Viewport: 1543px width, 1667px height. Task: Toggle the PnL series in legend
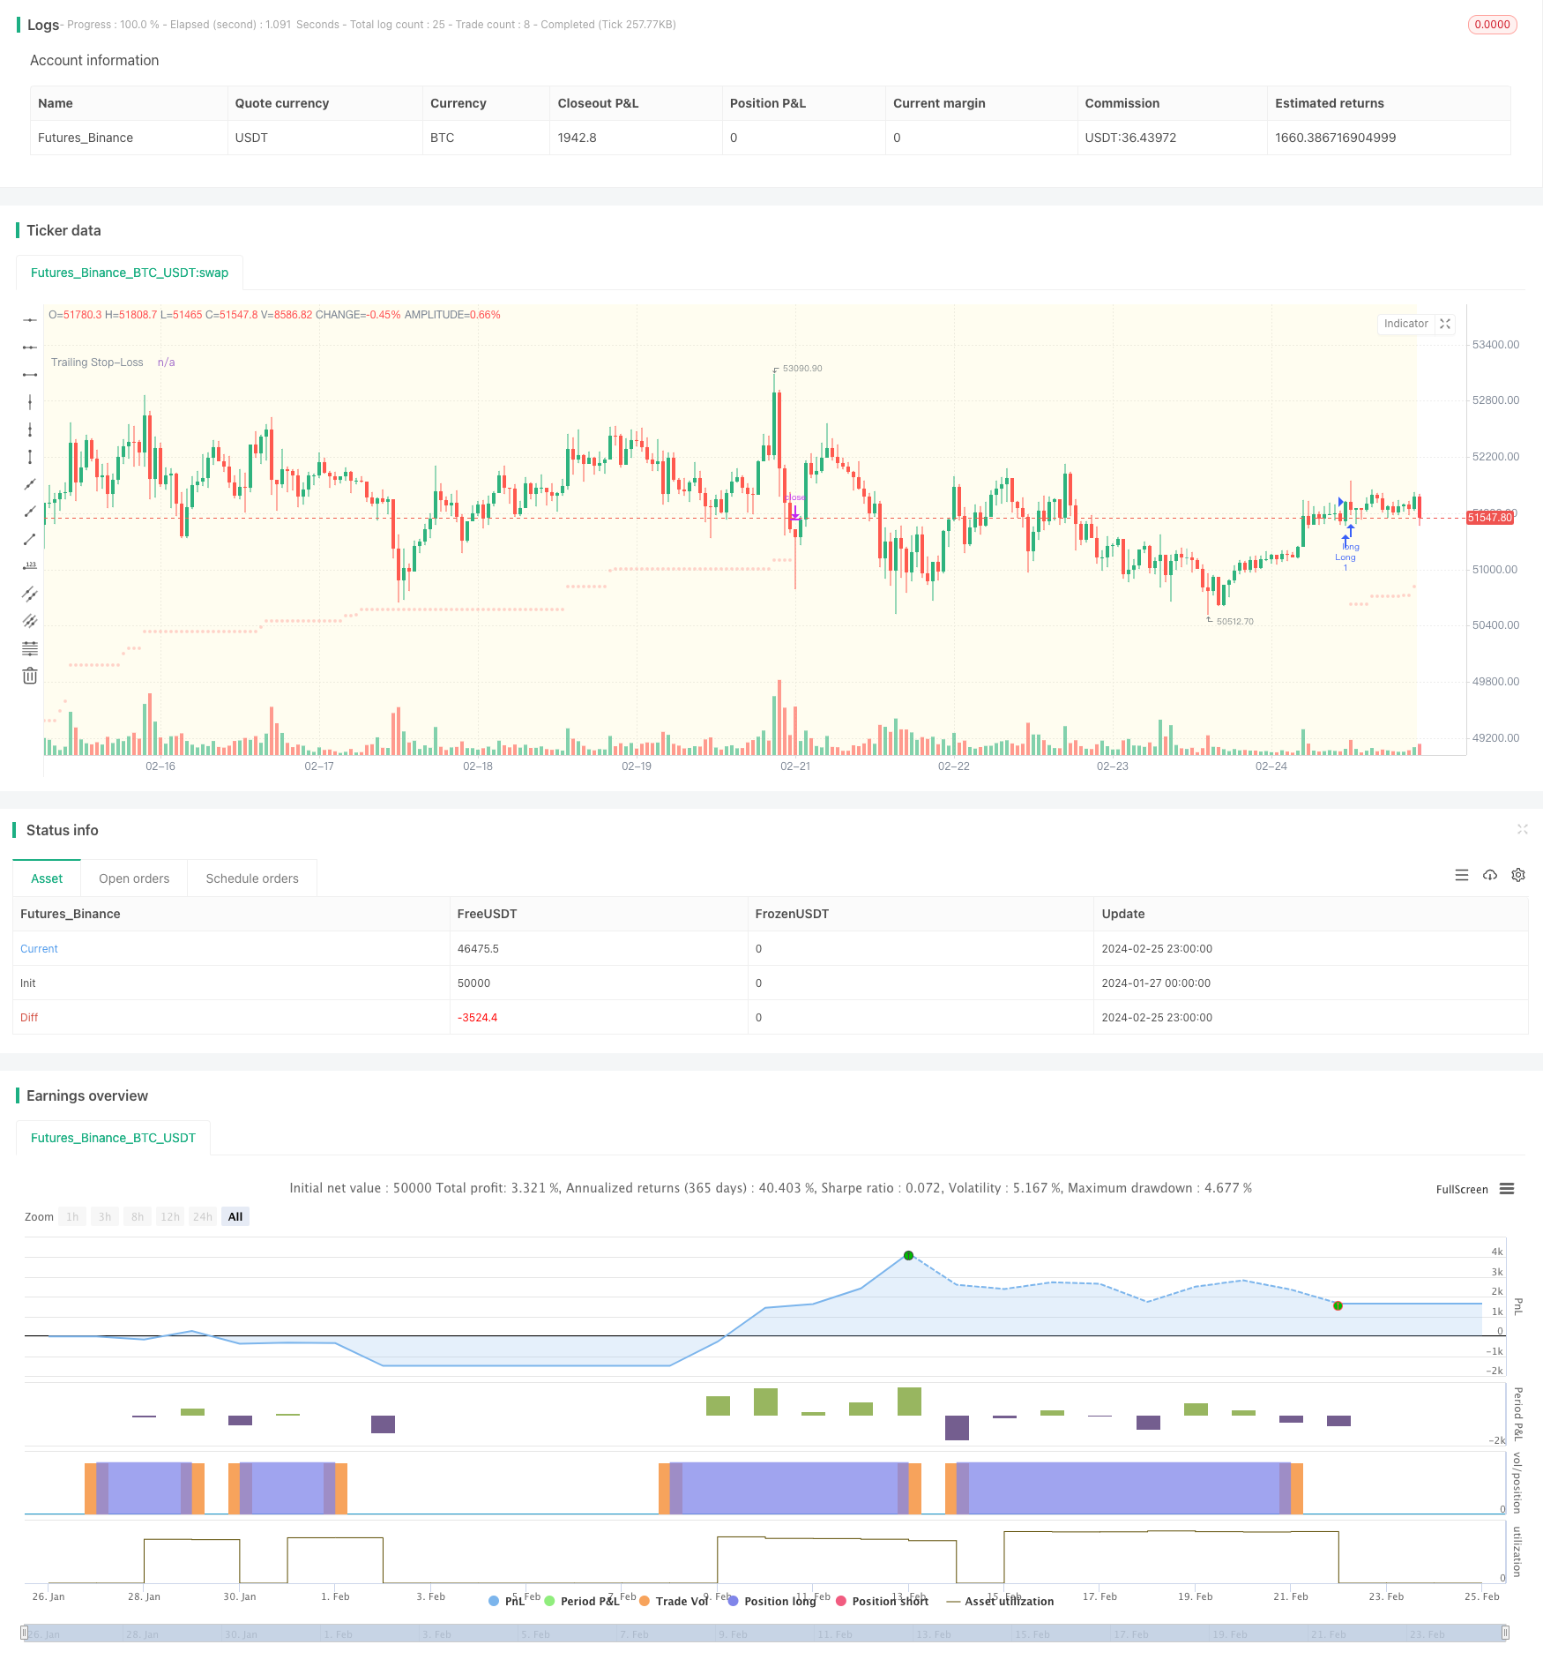tap(507, 1601)
